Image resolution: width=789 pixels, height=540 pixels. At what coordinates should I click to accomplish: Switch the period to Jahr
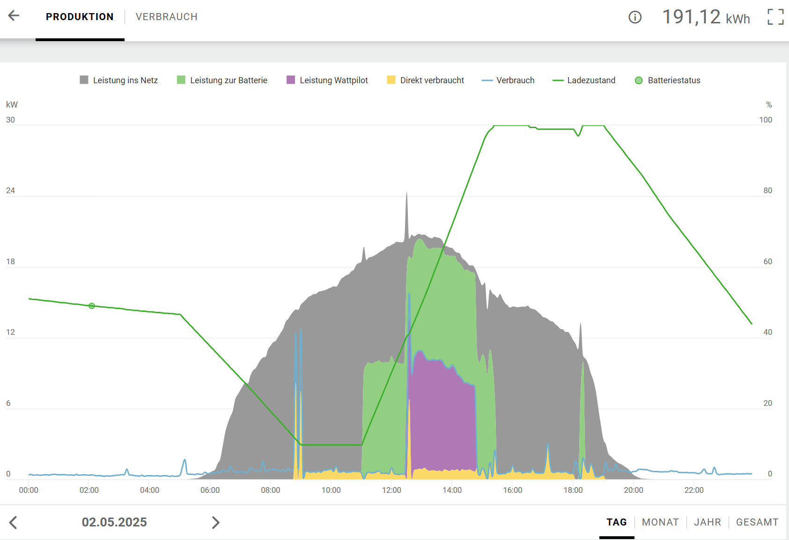click(707, 522)
